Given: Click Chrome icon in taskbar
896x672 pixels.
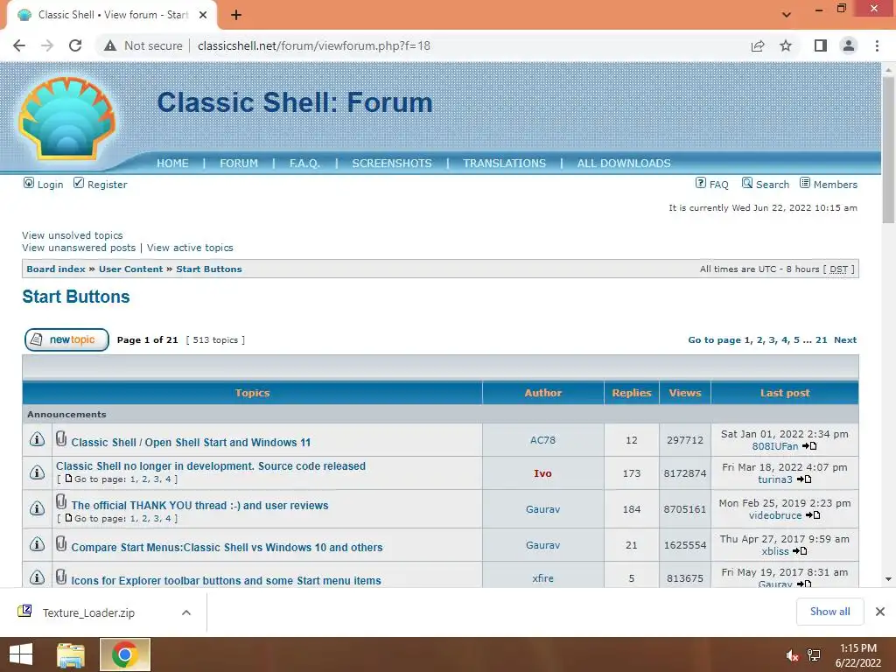Looking at the screenshot, I should (x=125, y=654).
